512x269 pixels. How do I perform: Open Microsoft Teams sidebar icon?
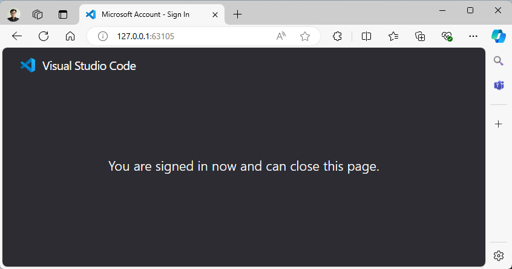coord(499,86)
